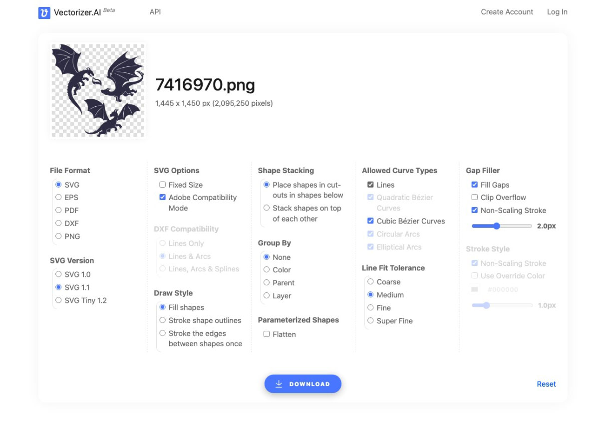Set Line Fit Tolerance to Super Fine
599x442 pixels.
(370, 321)
